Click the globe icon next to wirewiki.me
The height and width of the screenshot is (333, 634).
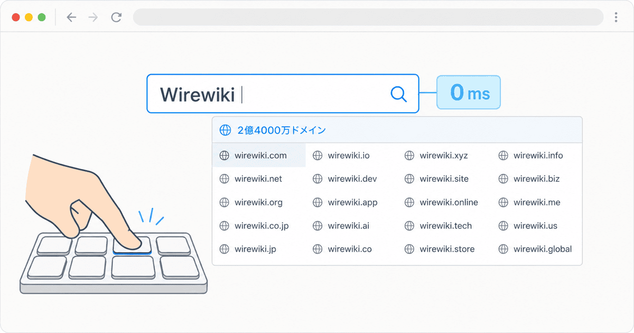pos(504,202)
